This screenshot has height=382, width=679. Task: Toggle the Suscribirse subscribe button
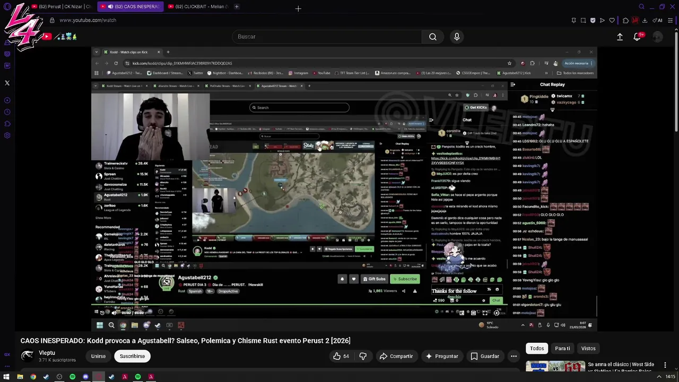coord(132,356)
